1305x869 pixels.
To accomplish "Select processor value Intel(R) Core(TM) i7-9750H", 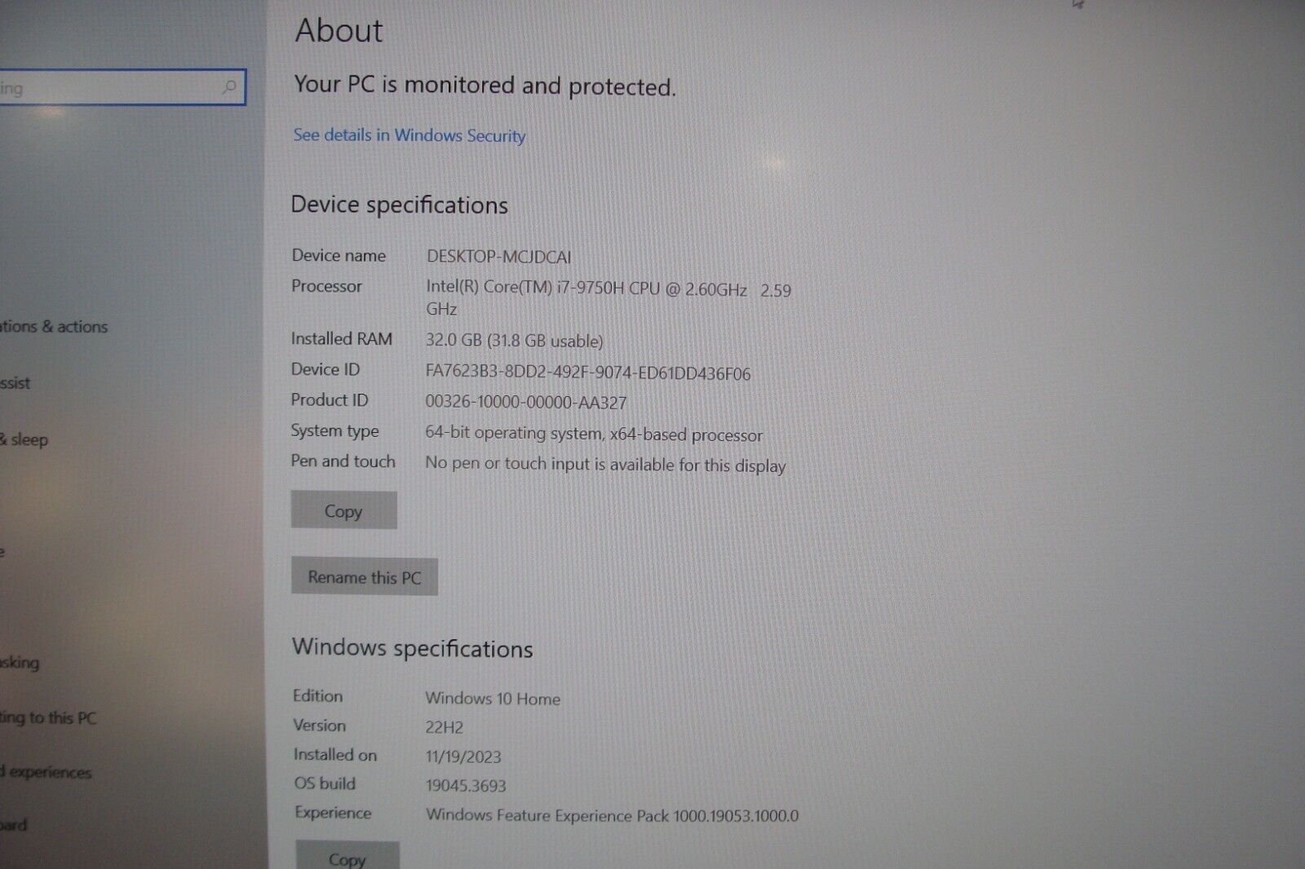I will [x=608, y=298].
